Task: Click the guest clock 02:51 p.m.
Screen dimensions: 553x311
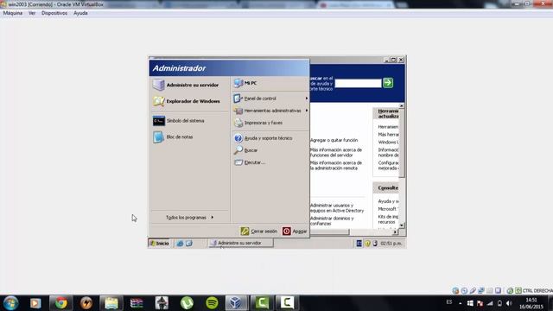Action: coord(391,244)
